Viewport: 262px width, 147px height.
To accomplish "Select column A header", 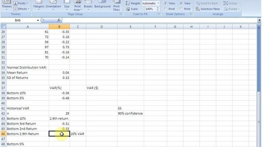I will click(27, 27).
